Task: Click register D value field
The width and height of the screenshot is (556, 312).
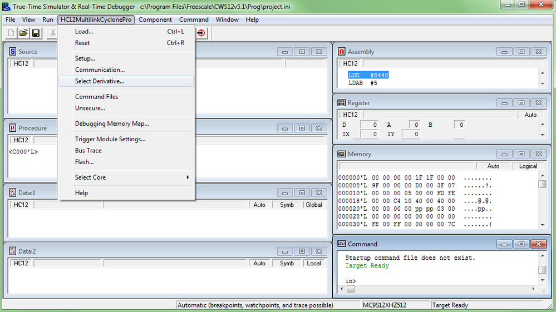Action: coord(369,125)
